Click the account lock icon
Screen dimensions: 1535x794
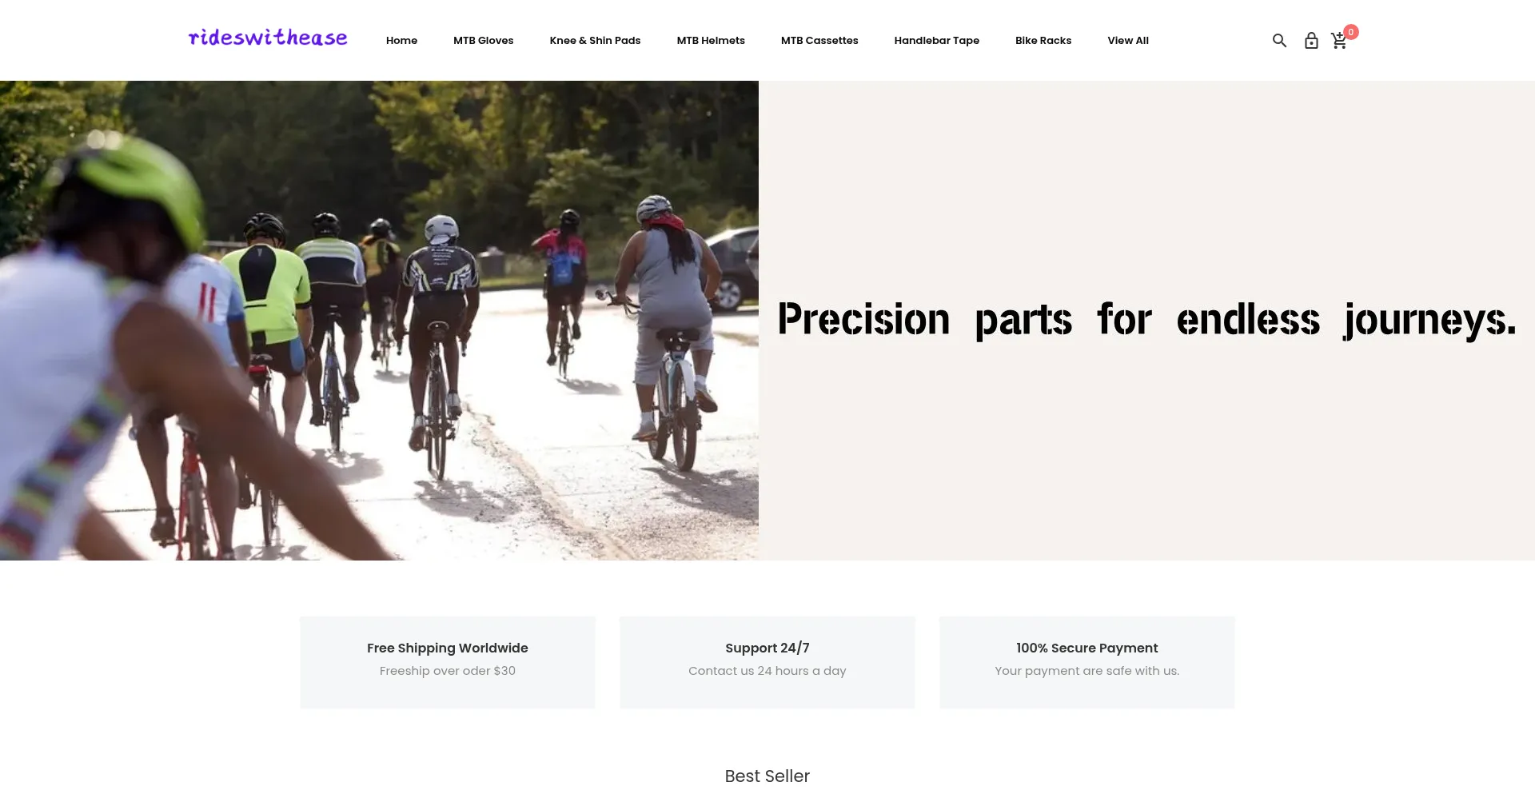click(1311, 41)
